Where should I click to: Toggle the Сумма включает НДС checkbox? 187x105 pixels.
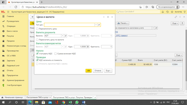(x=55, y=54)
